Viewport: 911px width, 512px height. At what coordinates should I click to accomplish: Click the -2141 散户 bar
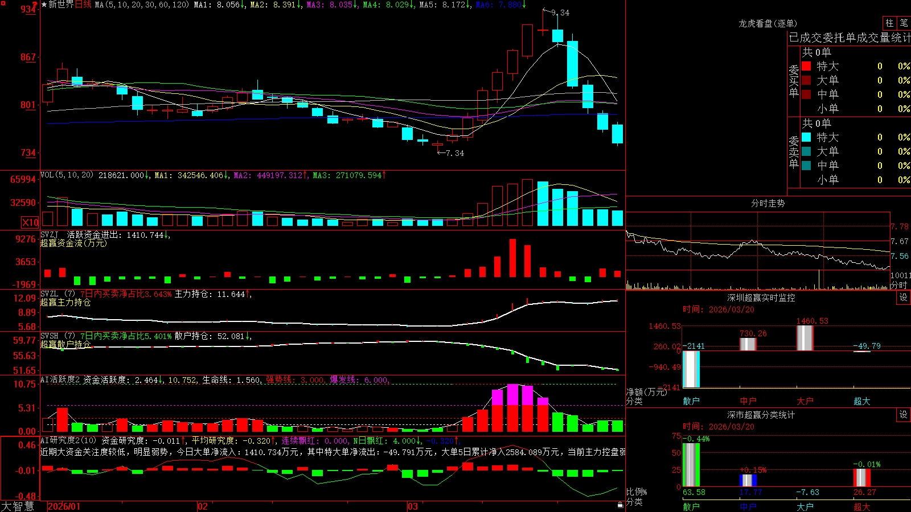pyautogui.click(x=691, y=369)
